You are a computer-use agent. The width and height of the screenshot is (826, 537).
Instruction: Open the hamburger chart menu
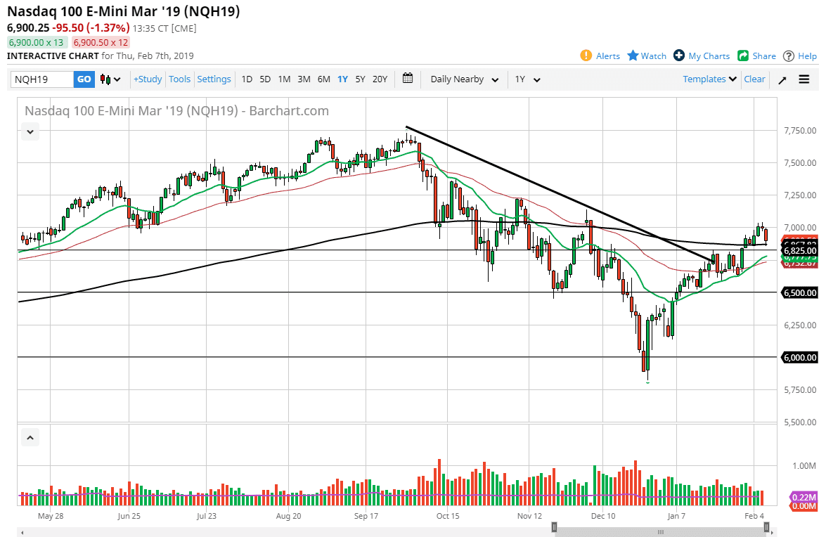(803, 79)
